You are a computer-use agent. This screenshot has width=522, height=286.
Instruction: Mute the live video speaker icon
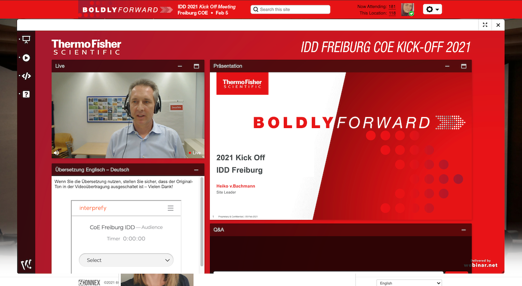click(57, 153)
